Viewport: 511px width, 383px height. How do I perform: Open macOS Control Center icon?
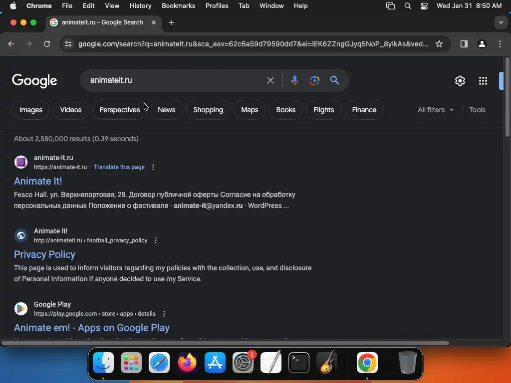tap(424, 6)
